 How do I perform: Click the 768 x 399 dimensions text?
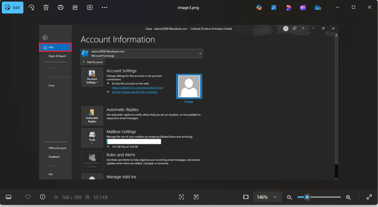tap(71, 197)
